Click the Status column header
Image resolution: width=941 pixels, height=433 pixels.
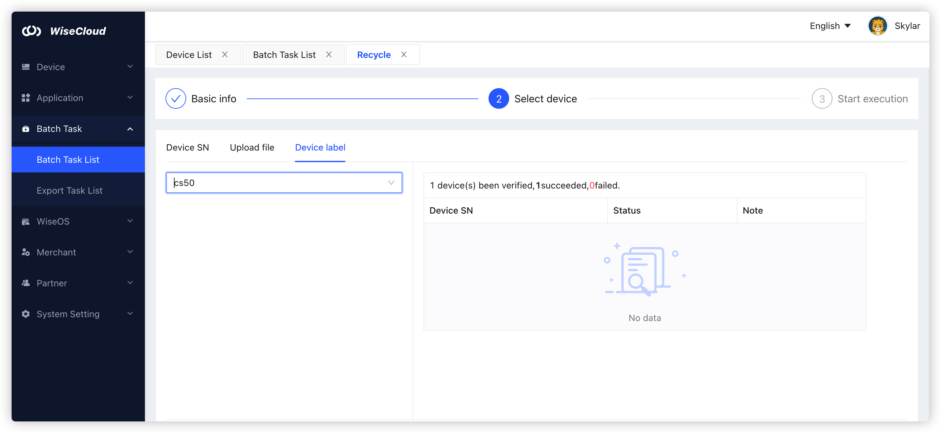coord(626,210)
